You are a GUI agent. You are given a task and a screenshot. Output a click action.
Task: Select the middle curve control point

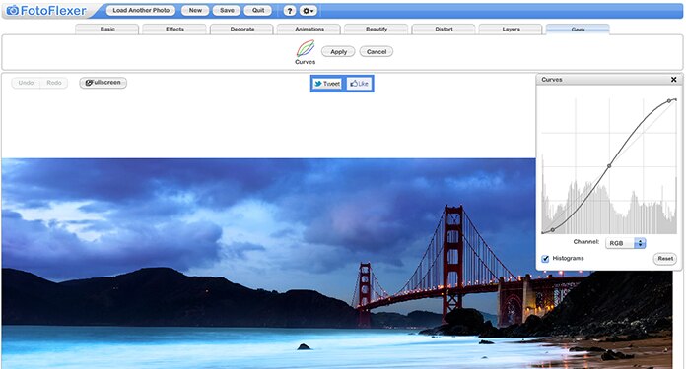click(609, 166)
